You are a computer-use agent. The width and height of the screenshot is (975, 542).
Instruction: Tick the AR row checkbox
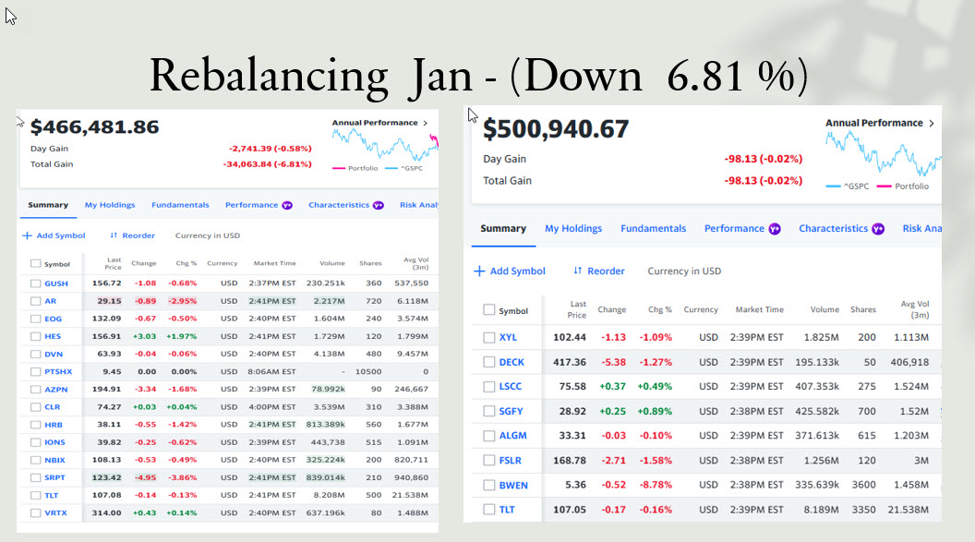(x=35, y=301)
